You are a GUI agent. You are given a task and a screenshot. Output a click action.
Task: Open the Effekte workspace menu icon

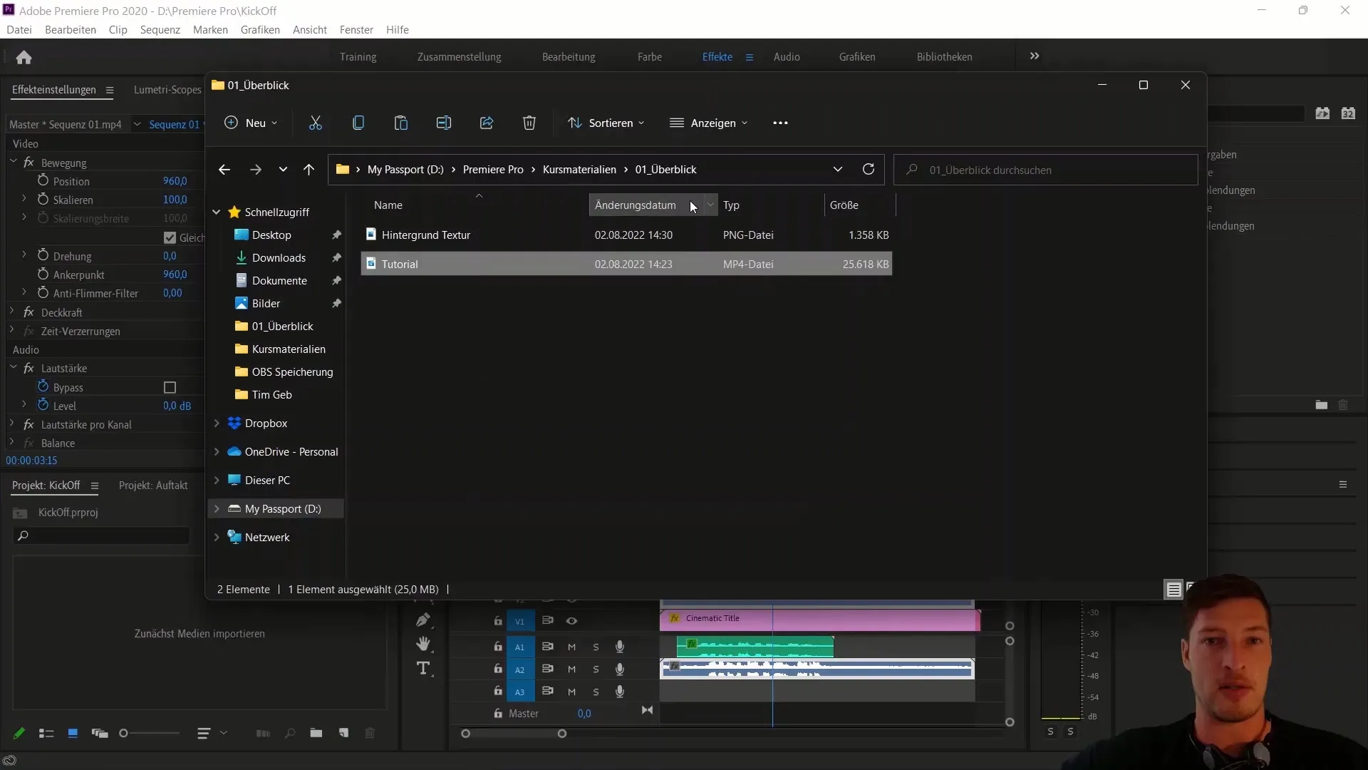[x=750, y=57]
